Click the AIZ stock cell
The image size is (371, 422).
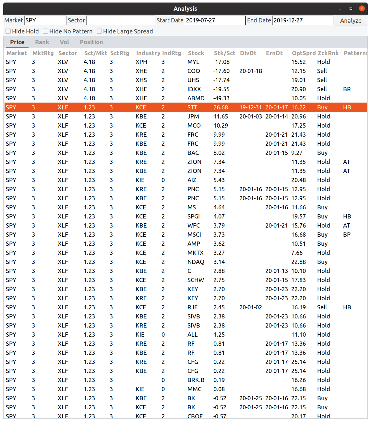192,180
